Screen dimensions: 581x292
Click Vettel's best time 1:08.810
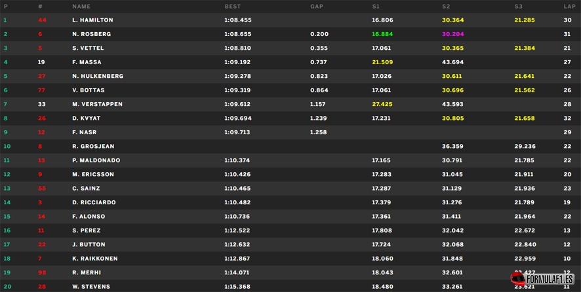(x=237, y=48)
